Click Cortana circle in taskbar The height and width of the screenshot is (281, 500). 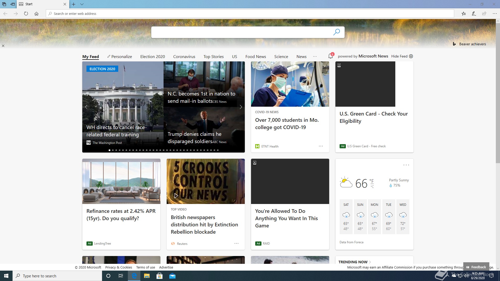pos(108,276)
